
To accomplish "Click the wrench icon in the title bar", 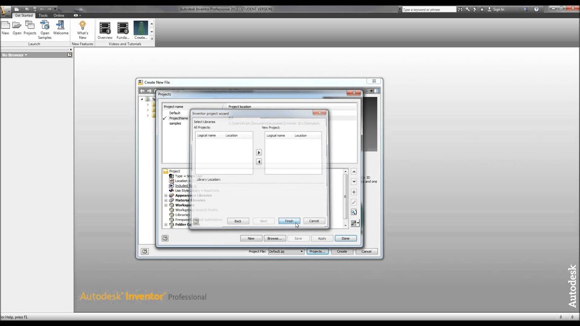I will click(468, 9).
